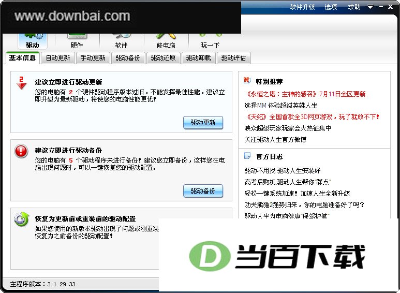The width and height of the screenshot is (400, 293).
Task: Open the 硬件 main section
Action: 77,41
